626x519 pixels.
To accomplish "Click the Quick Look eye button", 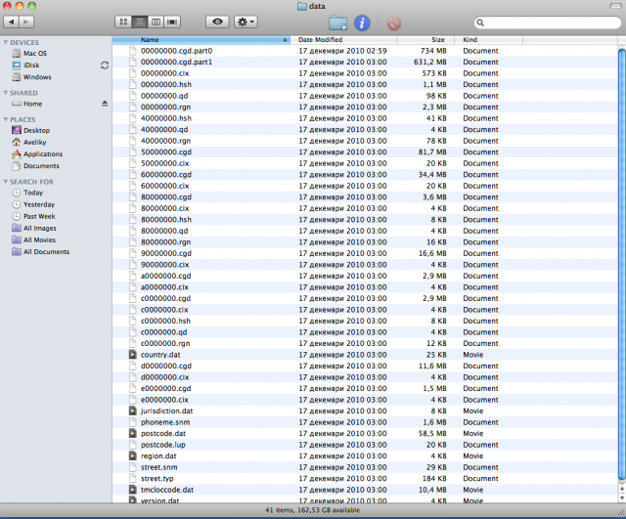I will click(x=216, y=21).
